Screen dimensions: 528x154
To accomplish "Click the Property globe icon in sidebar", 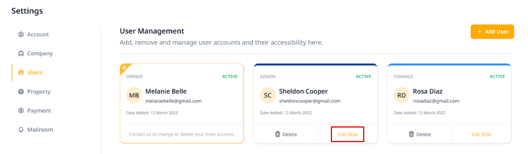I will pos(21,92).
